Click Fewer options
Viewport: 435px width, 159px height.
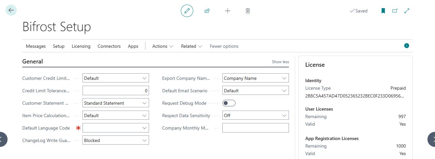point(224,46)
